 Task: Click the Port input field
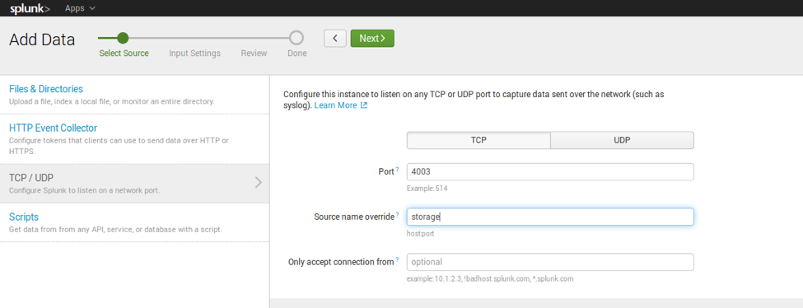pyautogui.click(x=550, y=171)
